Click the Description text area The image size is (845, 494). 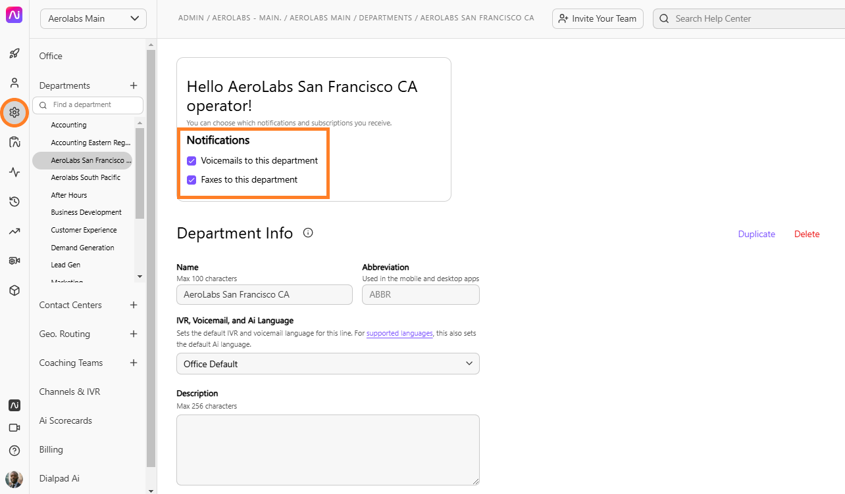[328, 450]
